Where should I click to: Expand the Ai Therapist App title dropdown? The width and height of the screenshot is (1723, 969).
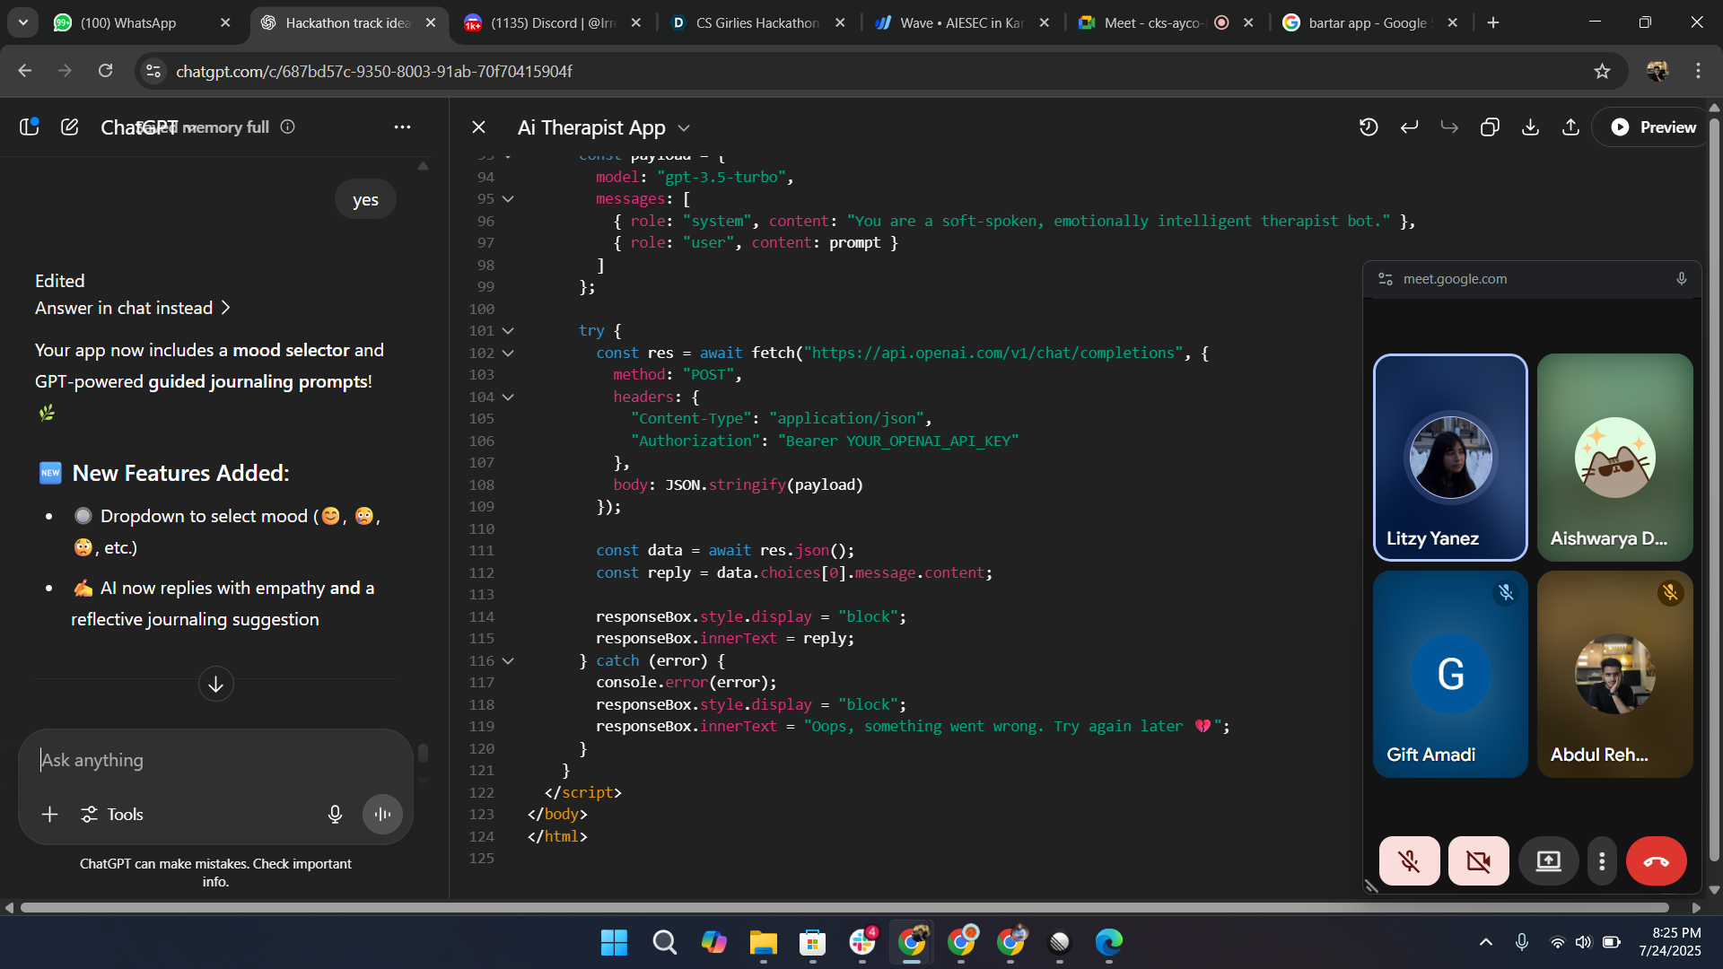point(684,128)
